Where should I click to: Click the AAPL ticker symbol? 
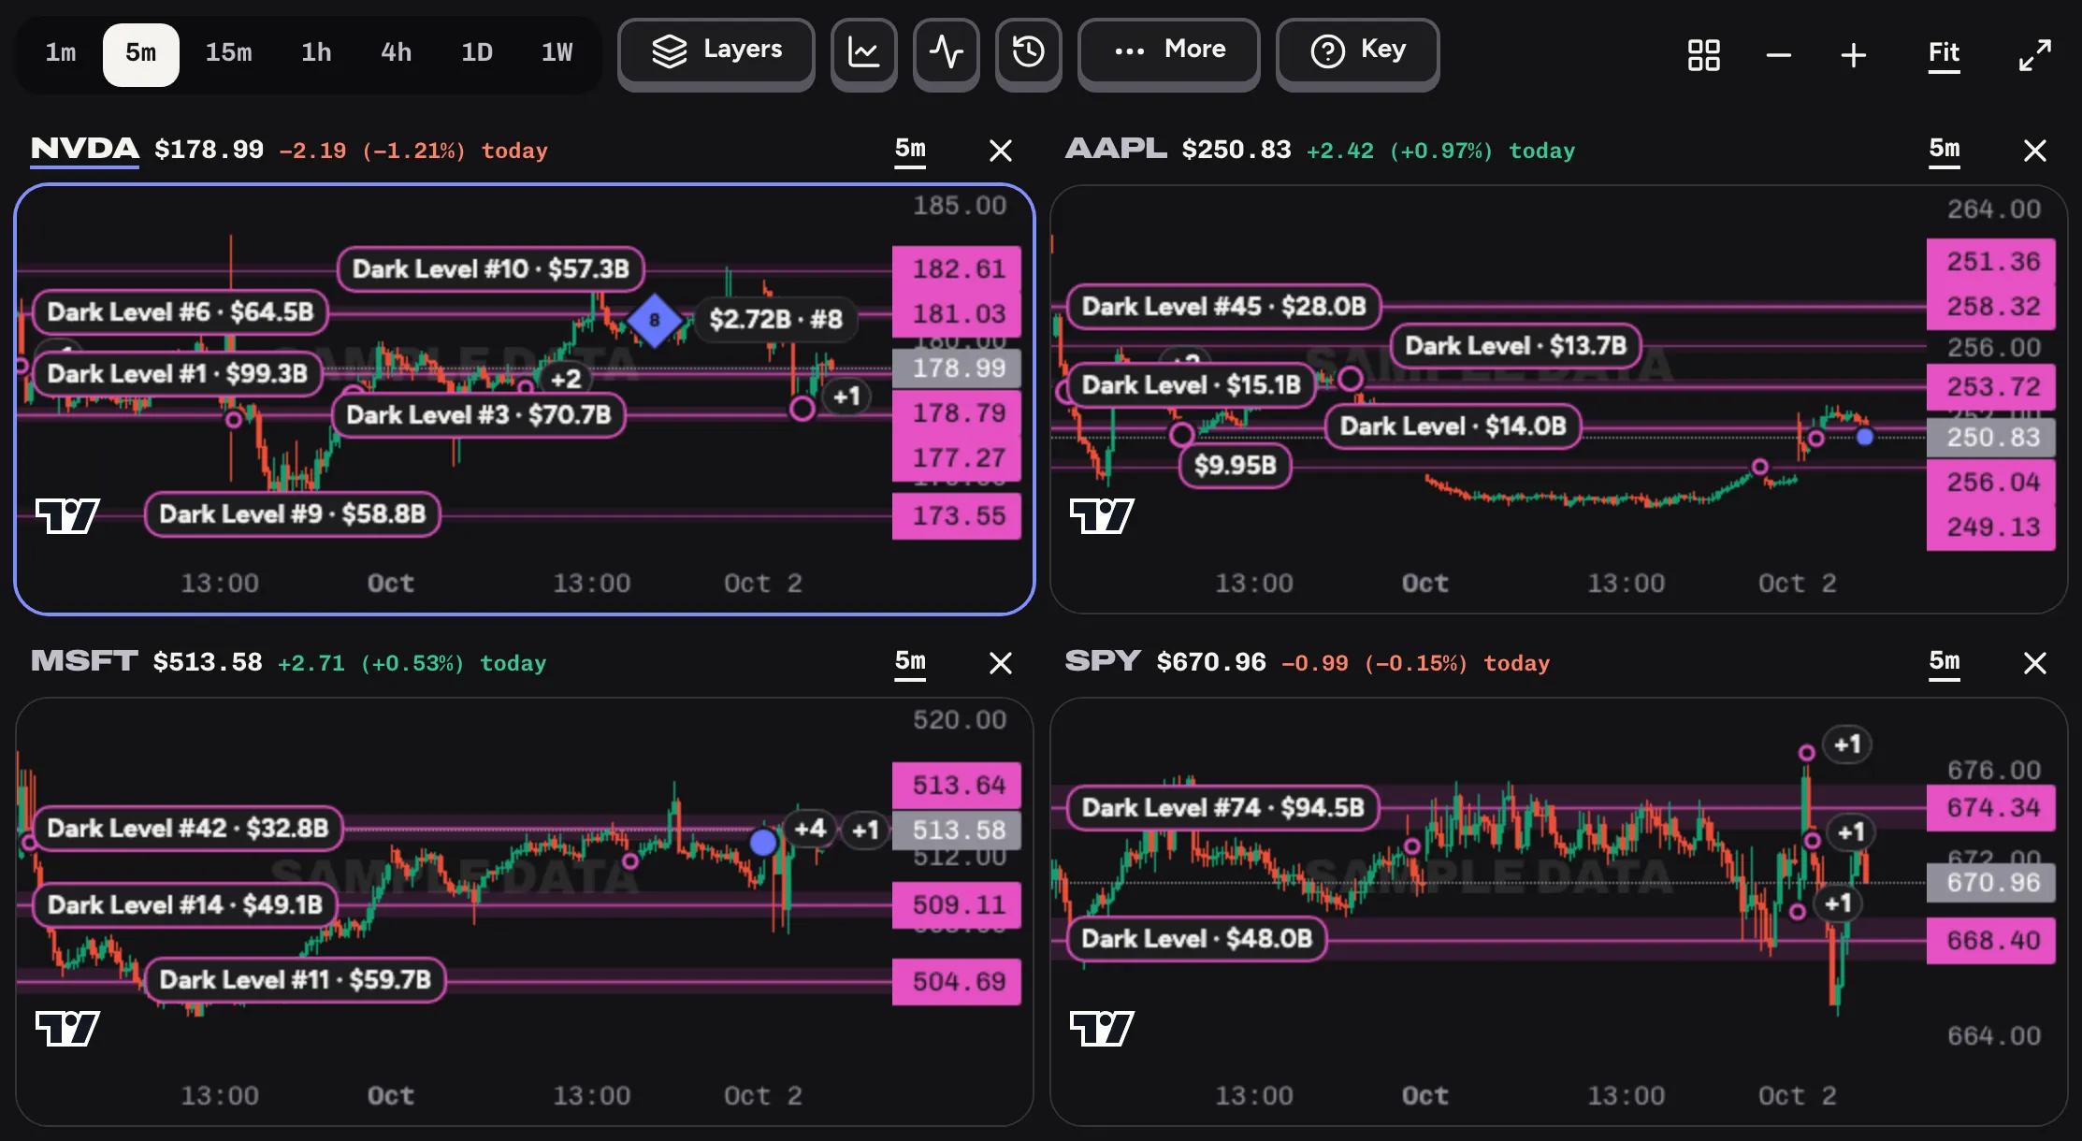1115,149
